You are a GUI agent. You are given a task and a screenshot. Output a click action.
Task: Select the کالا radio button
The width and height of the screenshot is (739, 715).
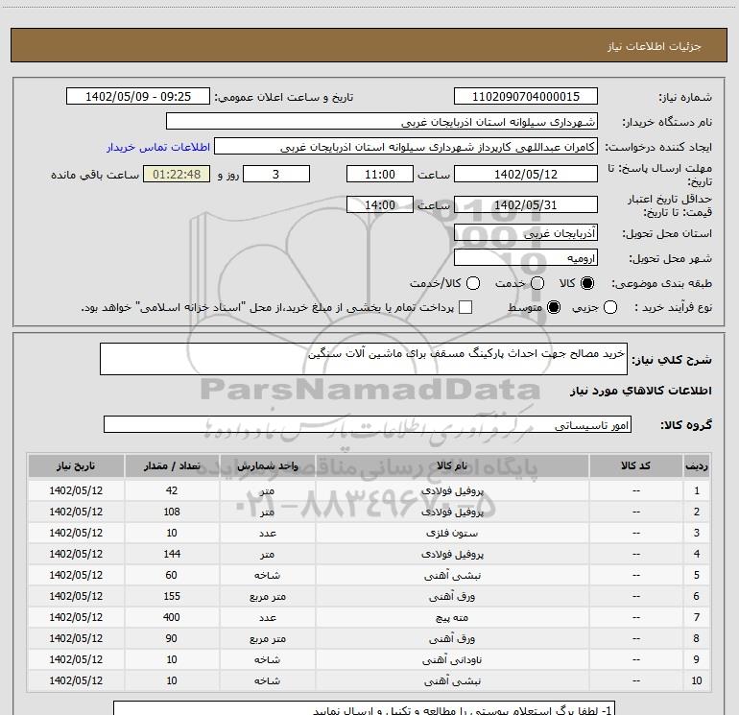click(587, 283)
